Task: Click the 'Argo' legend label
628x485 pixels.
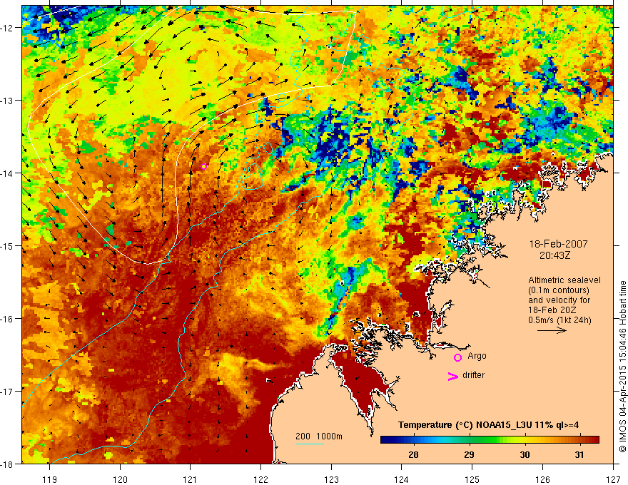Action: [477, 356]
